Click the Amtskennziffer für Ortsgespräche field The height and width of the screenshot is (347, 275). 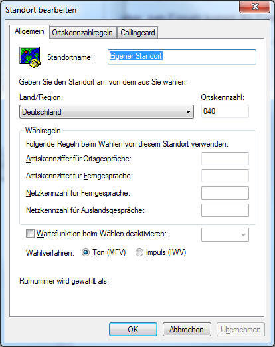[225, 159]
